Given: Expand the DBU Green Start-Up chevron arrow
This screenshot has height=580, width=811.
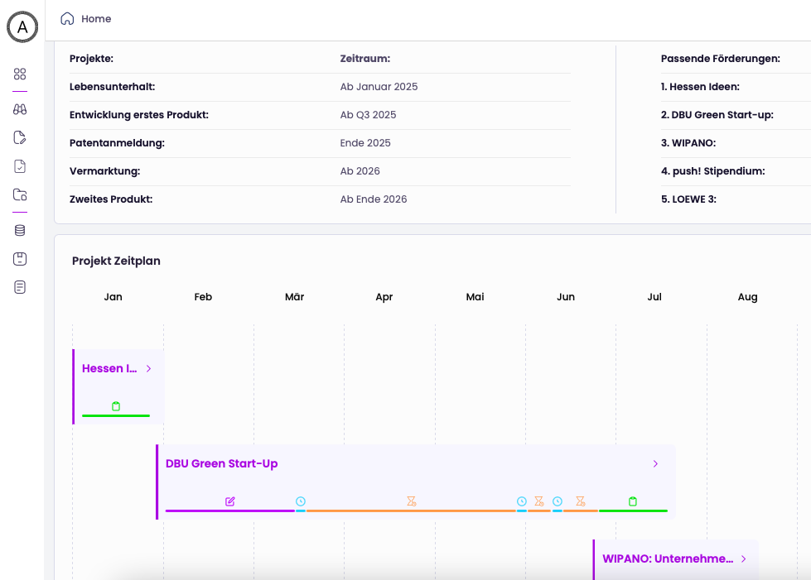Looking at the screenshot, I should [655, 464].
